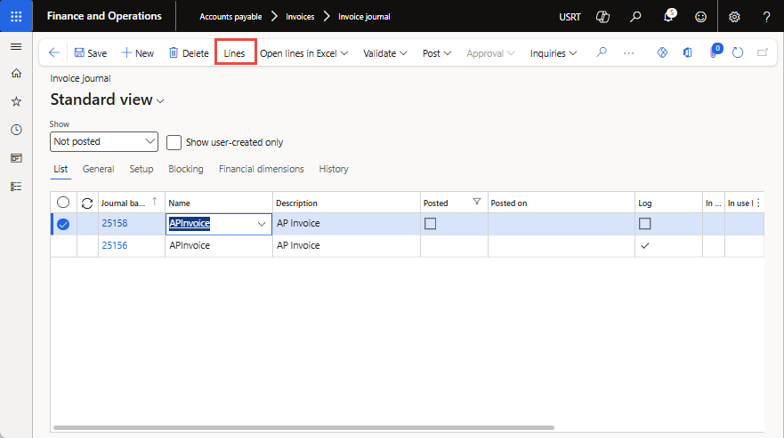Switch to the Financial dimensions tab
This screenshot has height=438, width=784.
pos(261,169)
